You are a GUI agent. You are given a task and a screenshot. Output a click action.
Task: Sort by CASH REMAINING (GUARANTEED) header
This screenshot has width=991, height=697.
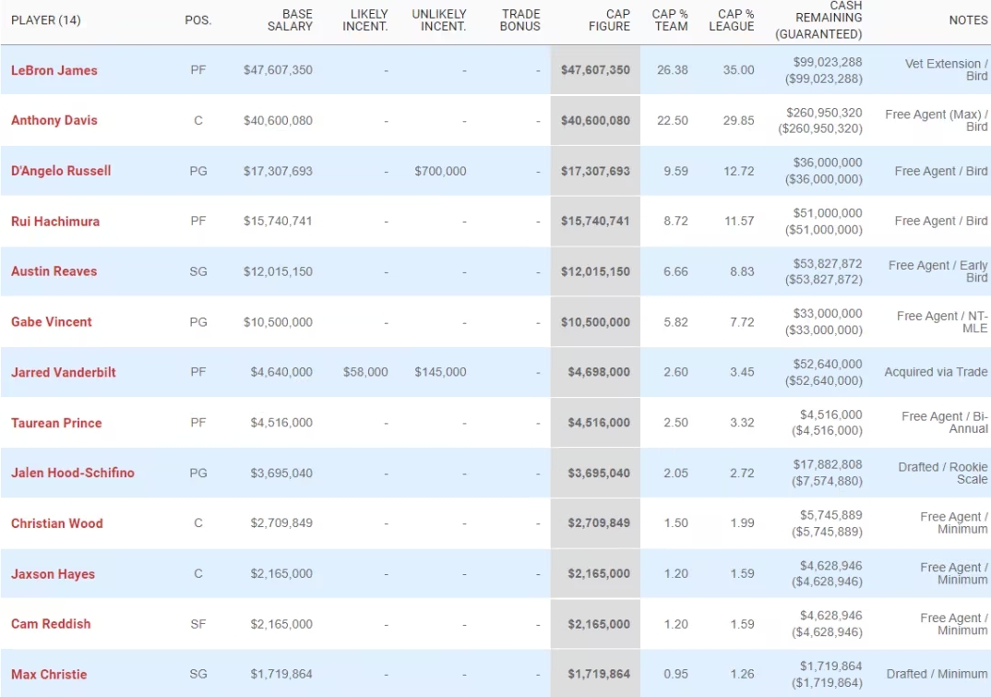tap(818, 20)
